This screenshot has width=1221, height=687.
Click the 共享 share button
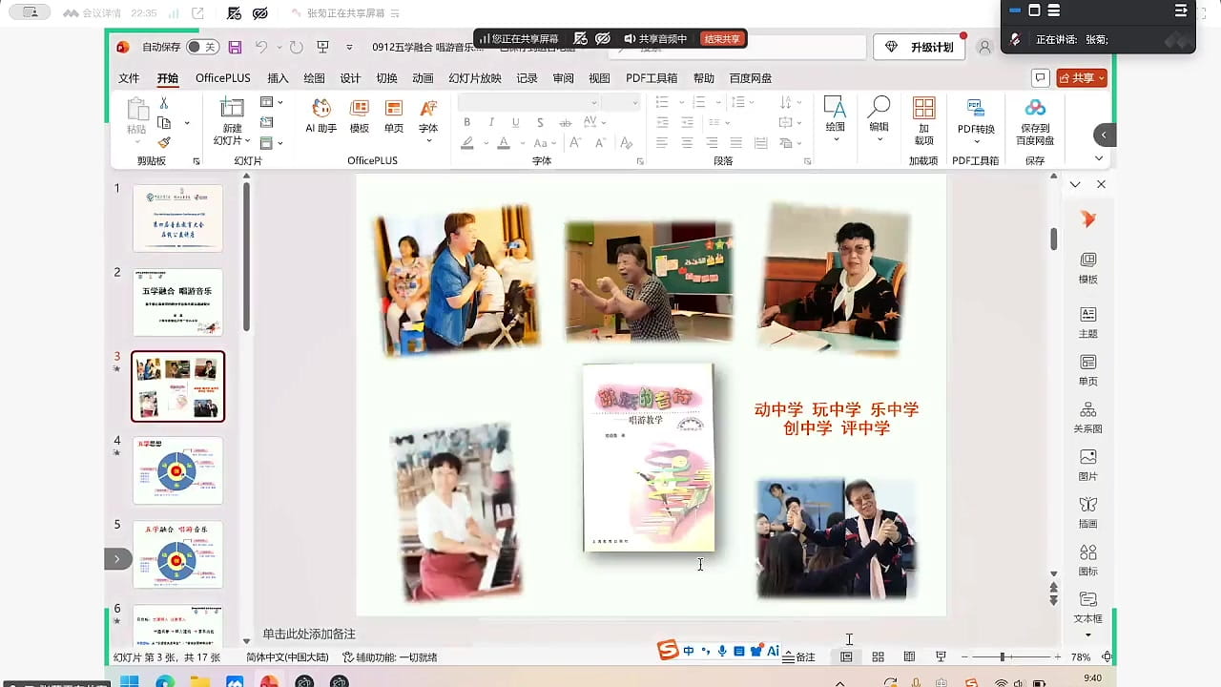1082,78
